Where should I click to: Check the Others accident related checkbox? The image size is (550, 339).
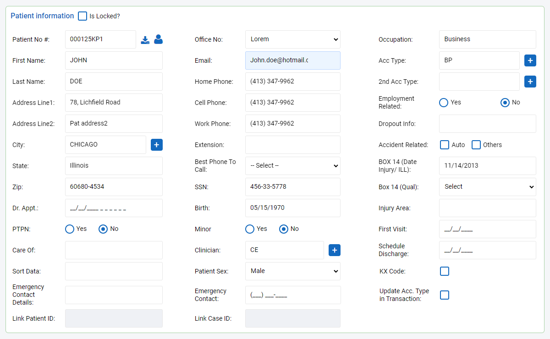[476, 144]
